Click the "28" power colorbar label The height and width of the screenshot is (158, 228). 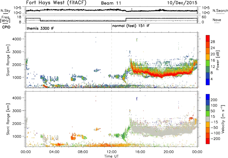213,42
